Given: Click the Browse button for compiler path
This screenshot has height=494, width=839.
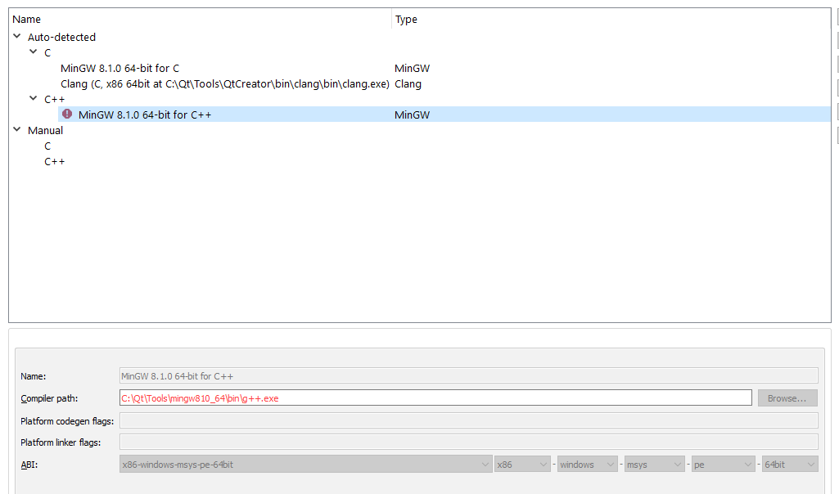Looking at the screenshot, I should (787, 398).
